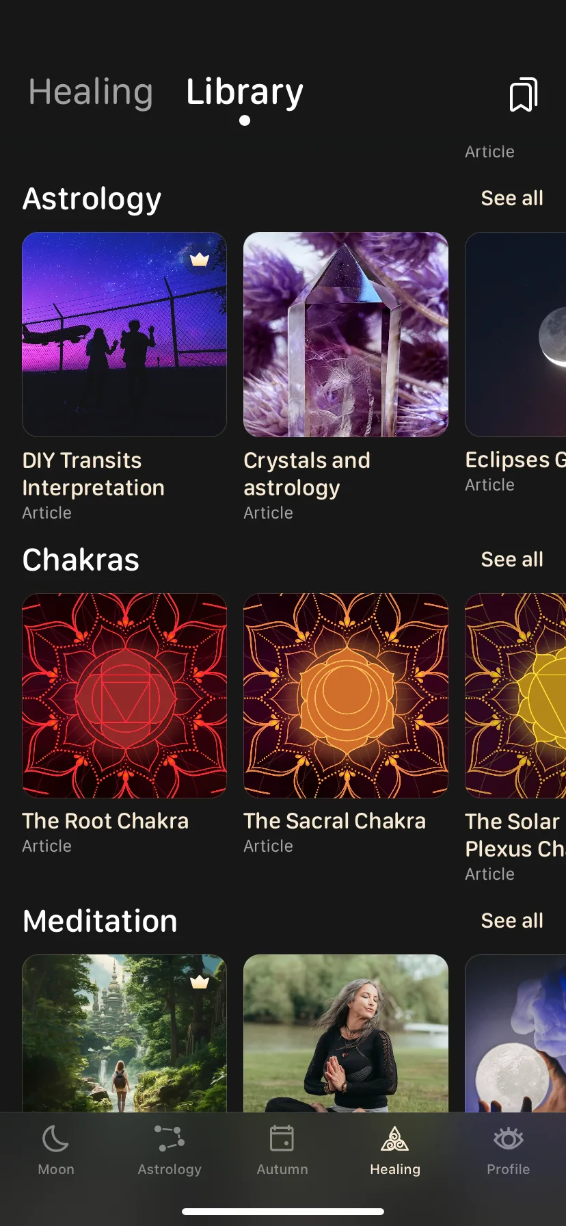566x1226 pixels.
Task: Tap the DIY Transits Interpretation title
Action: click(x=94, y=474)
